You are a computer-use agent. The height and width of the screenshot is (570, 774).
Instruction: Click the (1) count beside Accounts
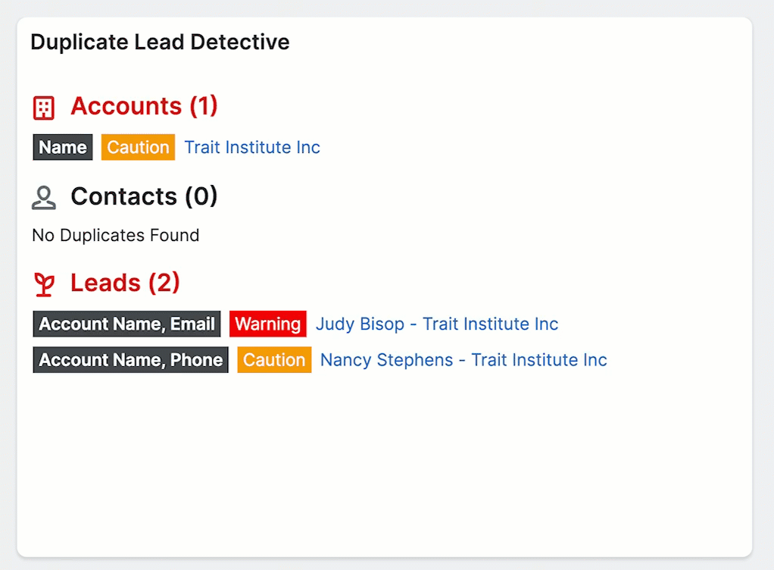click(203, 106)
